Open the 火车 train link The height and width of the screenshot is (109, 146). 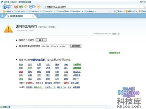pyautogui.click(x=57, y=79)
